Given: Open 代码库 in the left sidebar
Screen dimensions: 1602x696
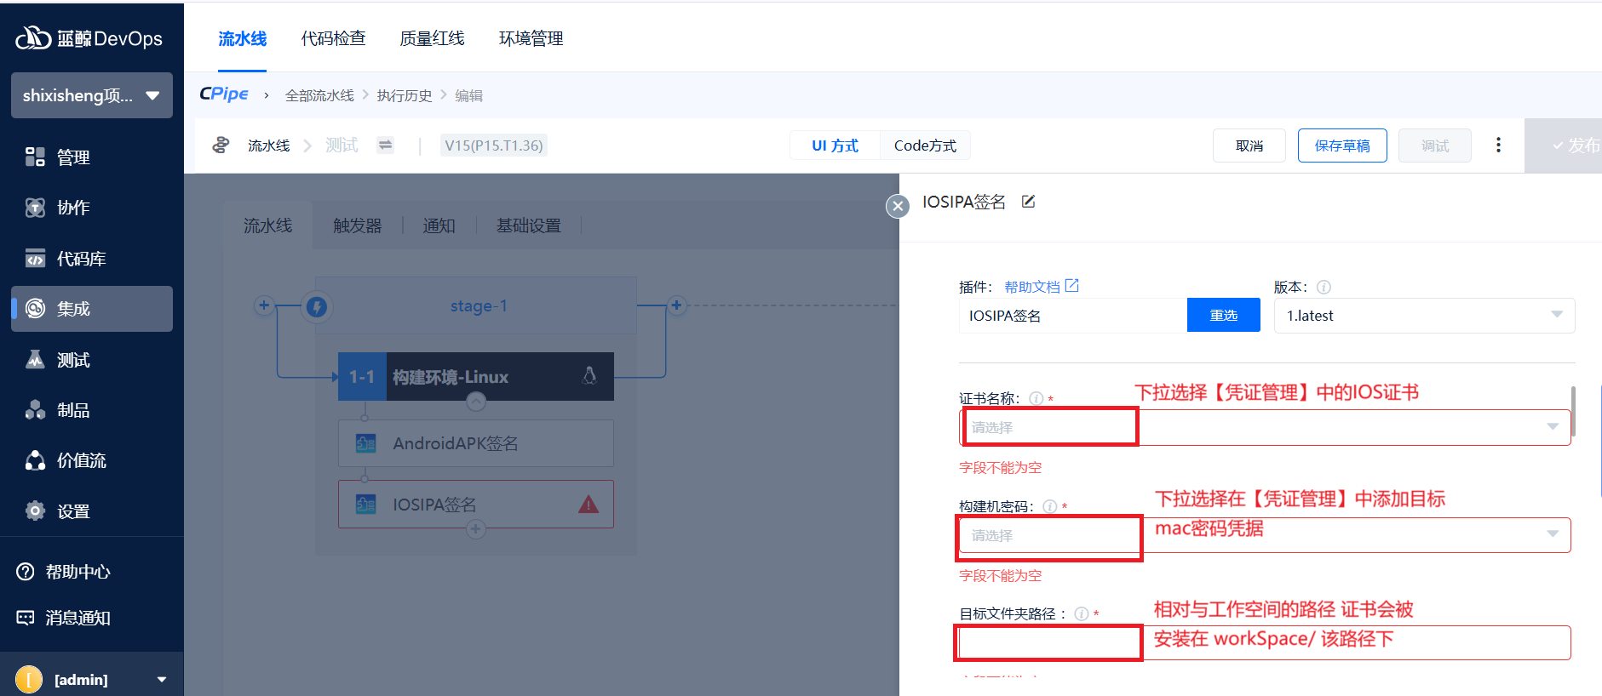Looking at the screenshot, I should tap(81, 259).
